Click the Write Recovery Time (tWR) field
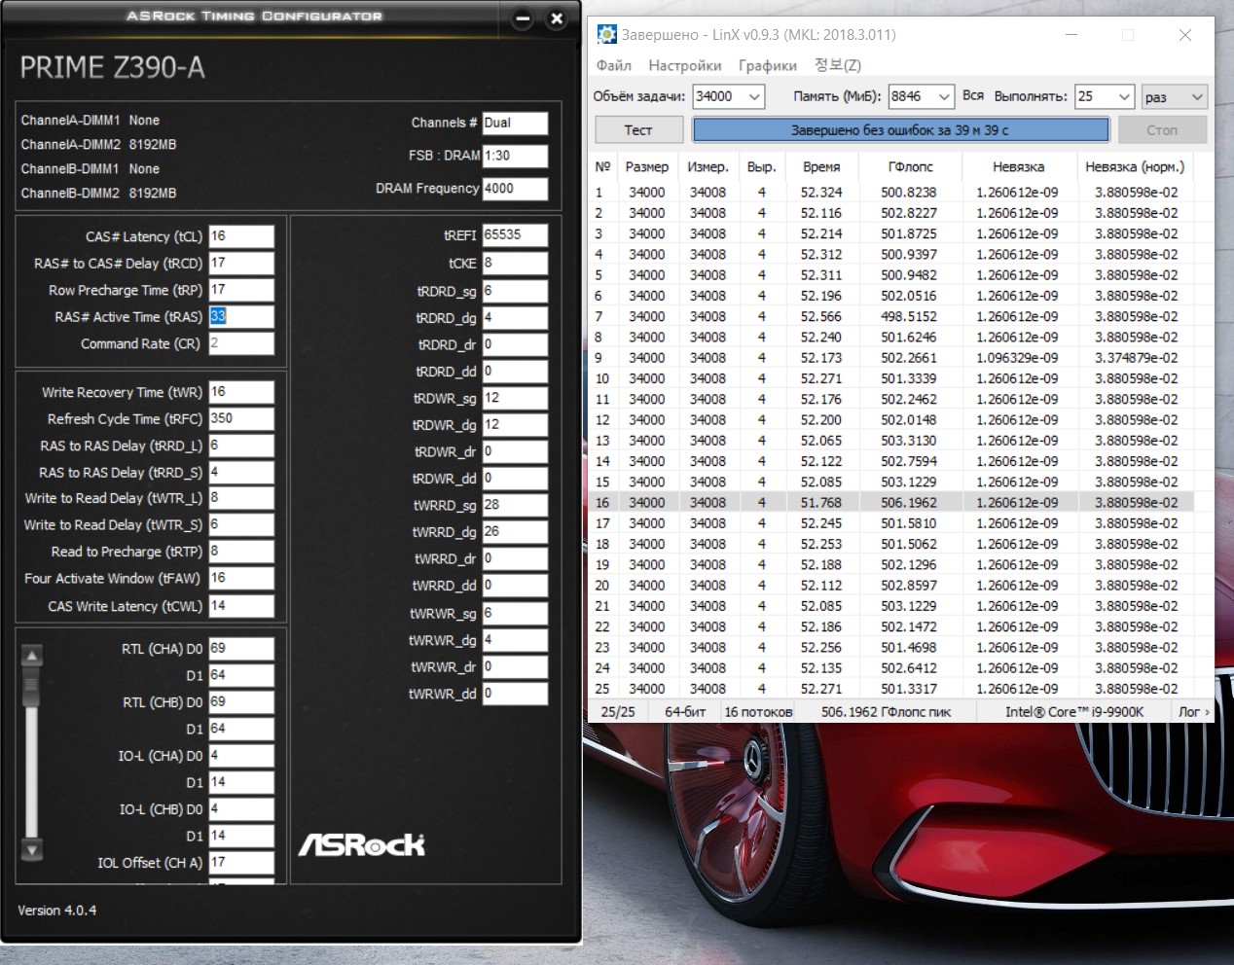The image size is (1234, 965). (x=241, y=392)
